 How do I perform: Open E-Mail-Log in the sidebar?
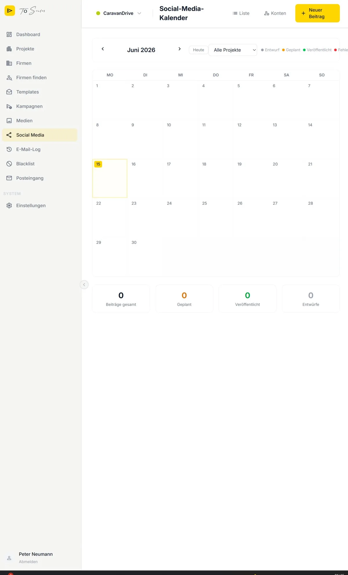pyautogui.click(x=40, y=149)
